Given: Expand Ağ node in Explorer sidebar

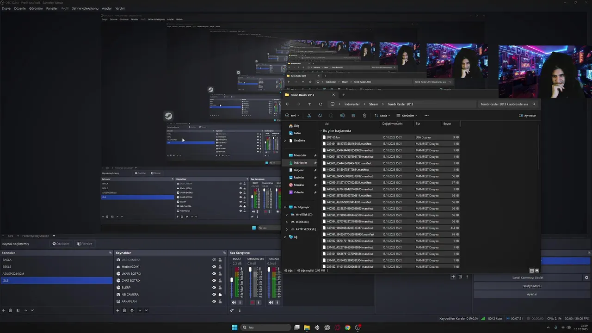Looking at the screenshot, I should 285,237.
